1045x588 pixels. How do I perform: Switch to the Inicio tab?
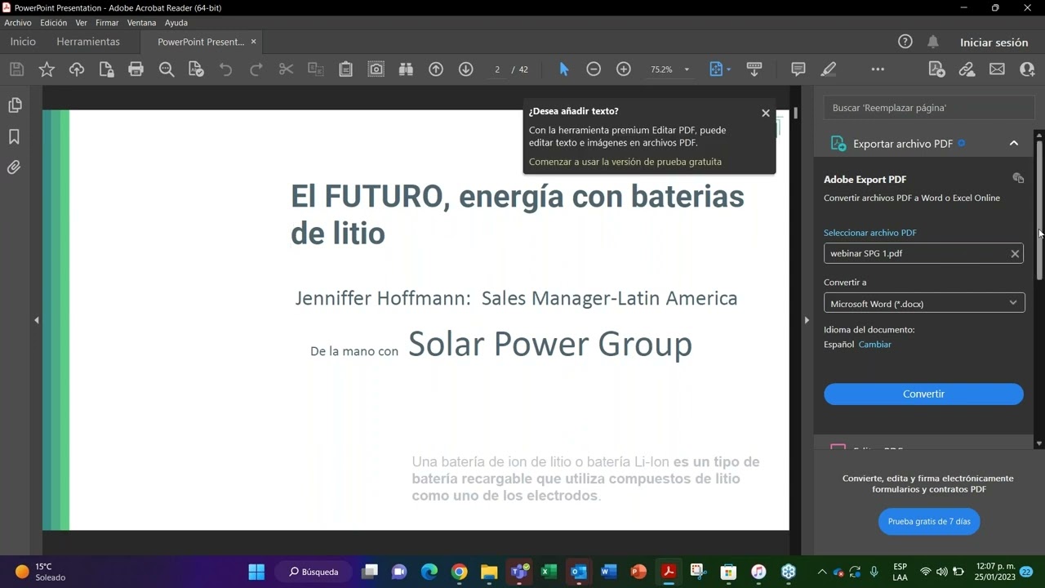[x=23, y=42]
